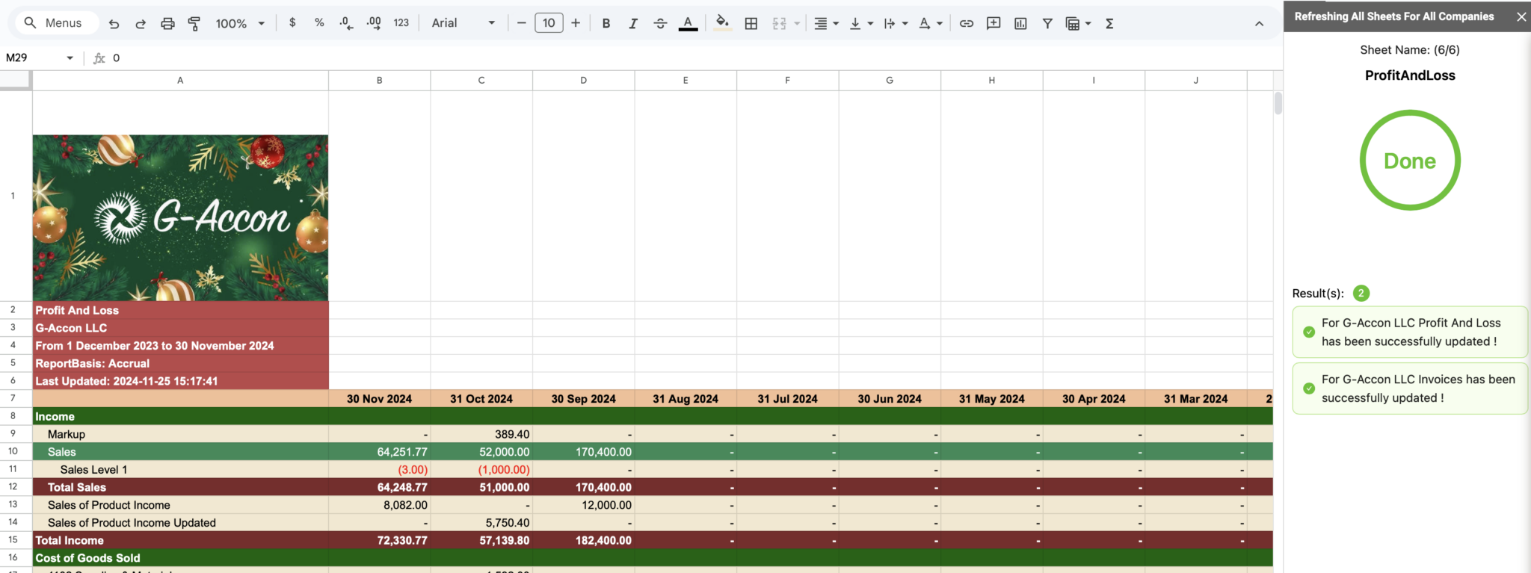Click the Insert comment icon
This screenshot has height=573, width=1531.
tap(994, 23)
